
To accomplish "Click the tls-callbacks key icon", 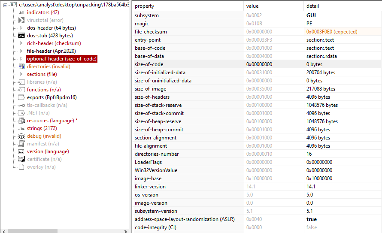I will point(22,106).
